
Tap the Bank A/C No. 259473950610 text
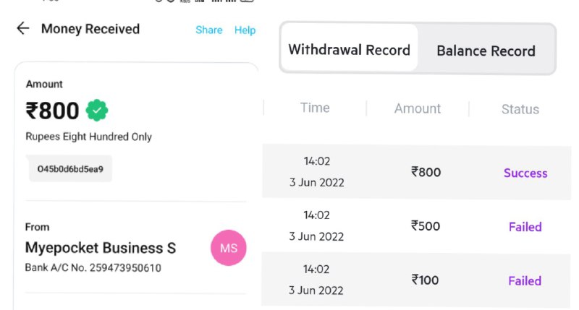click(93, 267)
